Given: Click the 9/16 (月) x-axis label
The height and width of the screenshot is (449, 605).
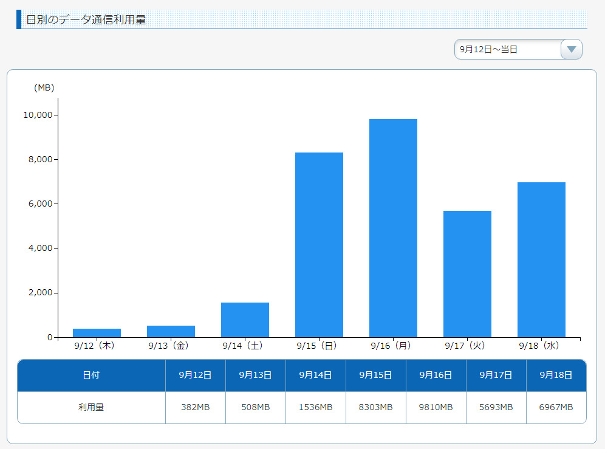Looking at the screenshot, I should pyautogui.click(x=393, y=345).
